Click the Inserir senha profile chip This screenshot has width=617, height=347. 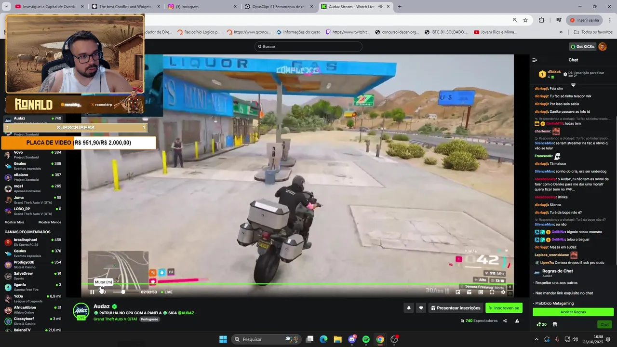[585, 20]
